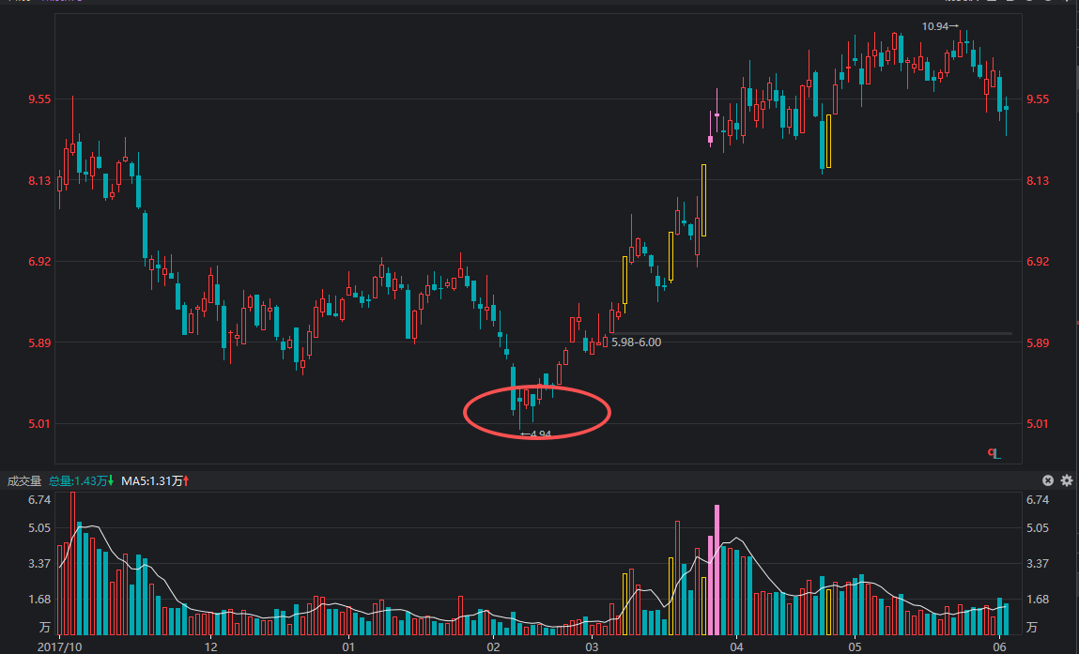Click the 成交量 indicator label
This screenshot has width=1079, height=654.
24,481
